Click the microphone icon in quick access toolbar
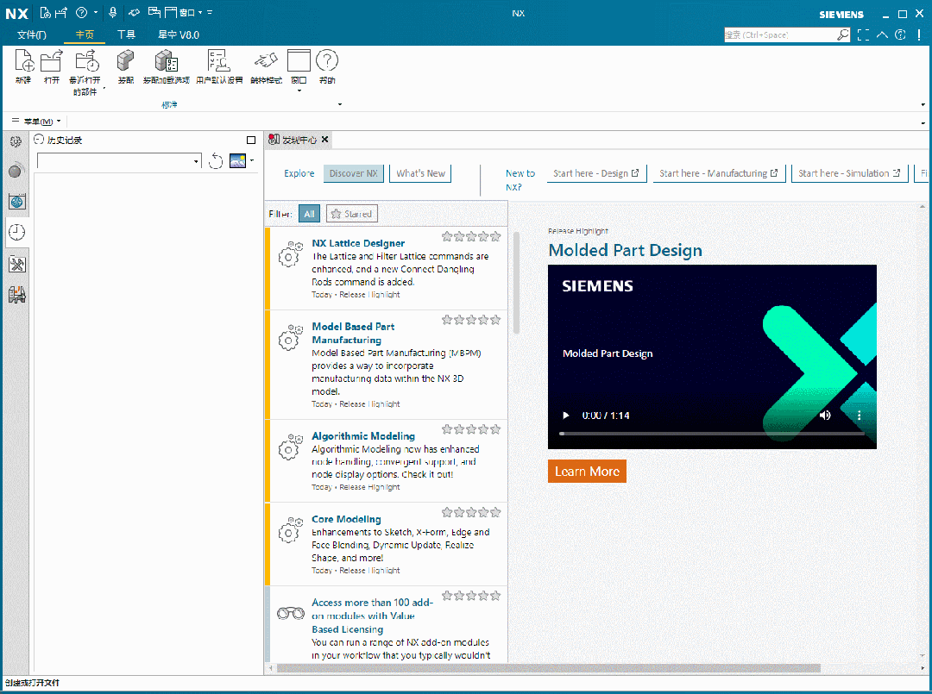Viewport: 932px width, 694px height. pos(113,12)
